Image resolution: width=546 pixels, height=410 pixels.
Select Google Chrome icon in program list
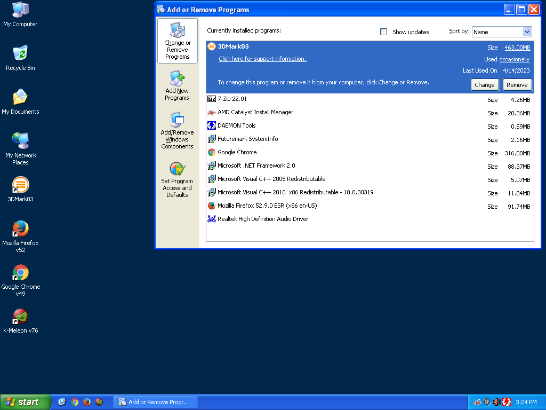click(x=211, y=152)
